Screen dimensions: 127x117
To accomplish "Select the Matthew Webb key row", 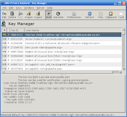I will pos(62,35).
